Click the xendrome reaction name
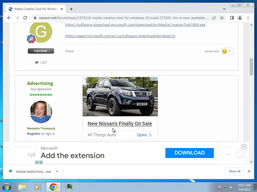 (212, 51)
